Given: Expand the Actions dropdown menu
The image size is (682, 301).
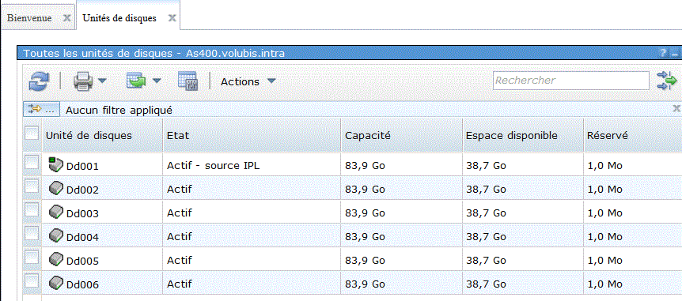Looking at the screenshot, I should pyautogui.click(x=248, y=81).
